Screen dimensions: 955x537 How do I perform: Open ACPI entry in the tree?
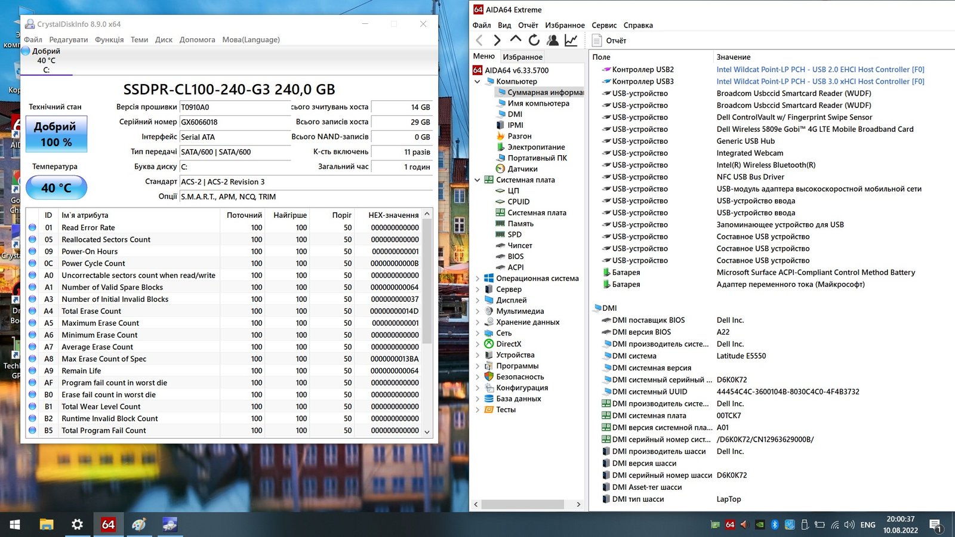tap(515, 267)
